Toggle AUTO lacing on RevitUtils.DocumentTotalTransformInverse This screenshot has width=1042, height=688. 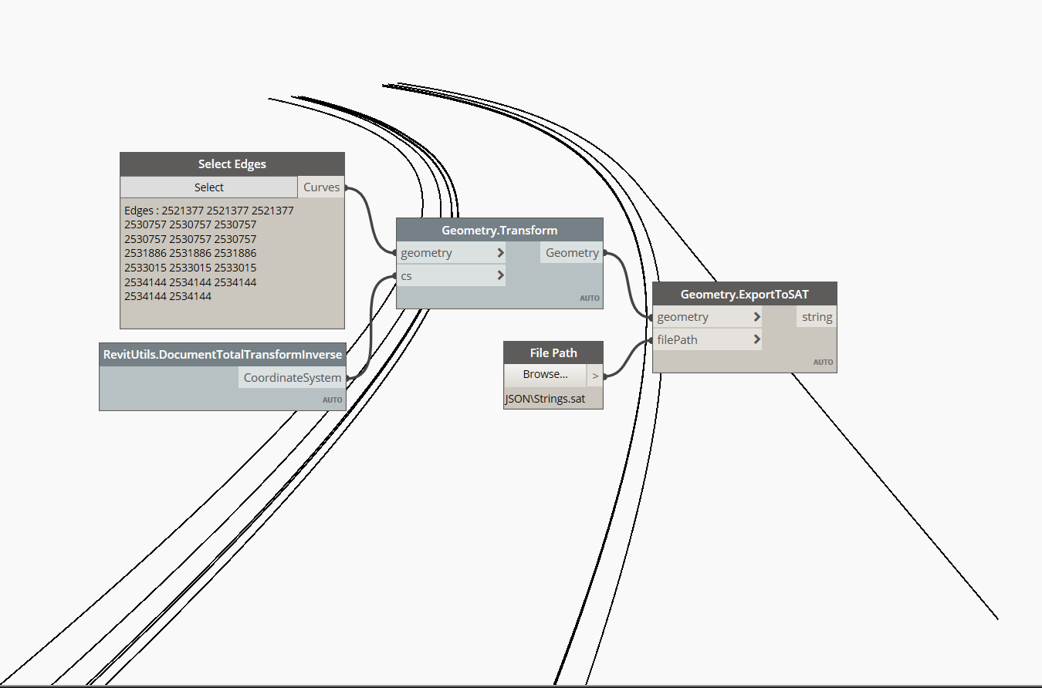[332, 400]
